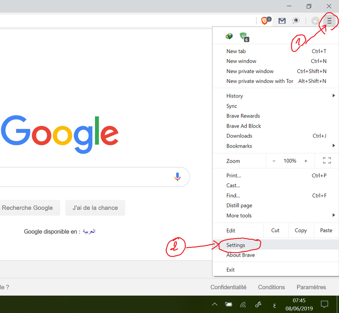
Task: Show hidden tray icons chevron
Action: (215, 304)
